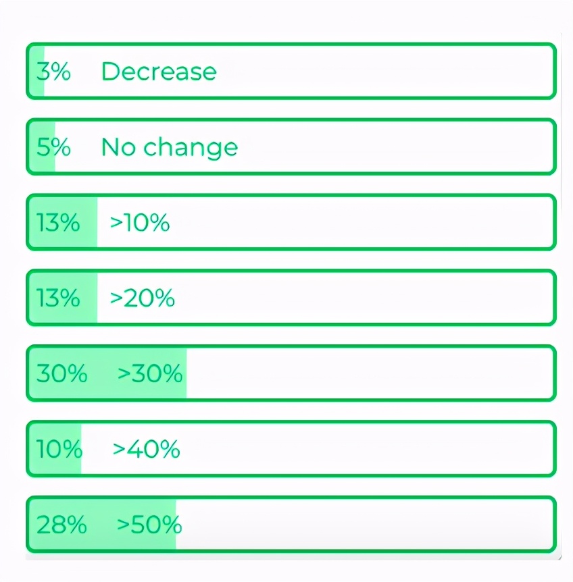Click the empty area of the Decrease bar
This screenshot has height=582, width=573.
coord(385,72)
